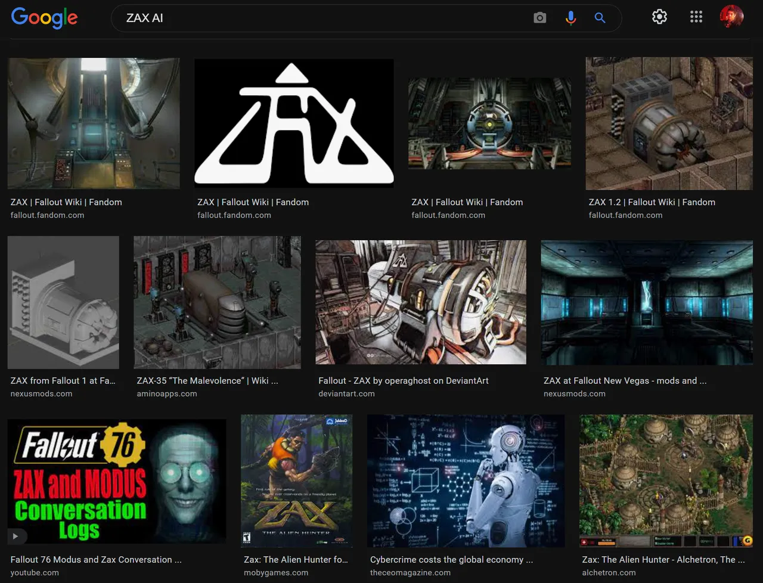Open the Google account avatar

731,17
